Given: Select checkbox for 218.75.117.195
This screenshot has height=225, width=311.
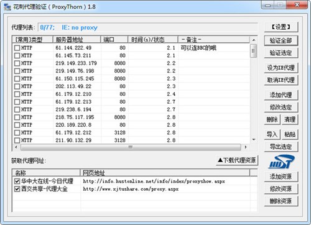Looking at the screenshot, I should tap(17, 117).
